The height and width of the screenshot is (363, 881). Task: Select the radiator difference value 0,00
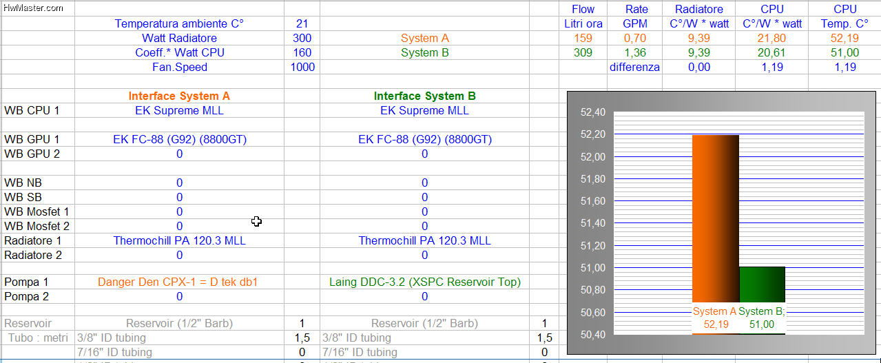coord(698,67)
